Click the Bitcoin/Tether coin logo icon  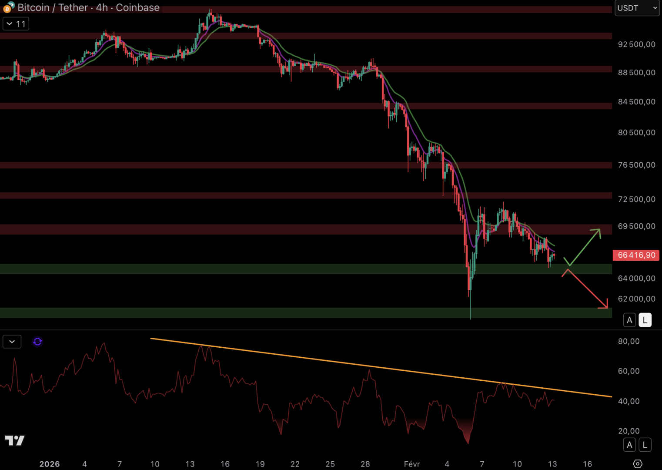coord(8,7)
